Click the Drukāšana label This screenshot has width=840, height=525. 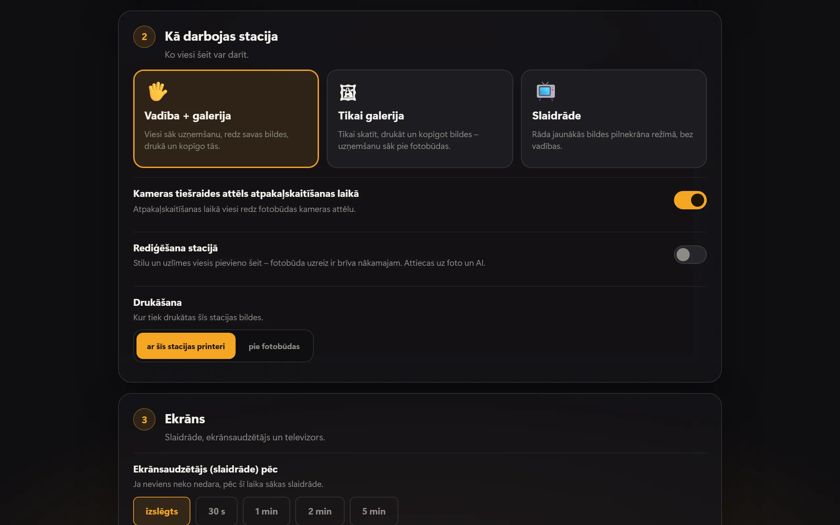coord(157,303)
